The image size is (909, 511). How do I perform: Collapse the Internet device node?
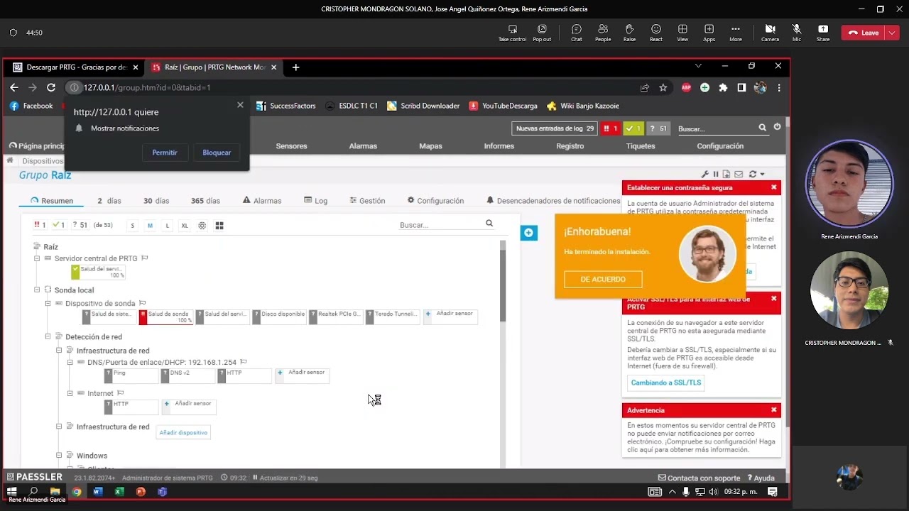click(70, 393)
